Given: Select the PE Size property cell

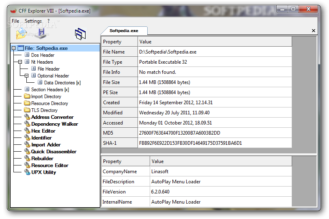Looking at the screenshot, I should 120,92.
